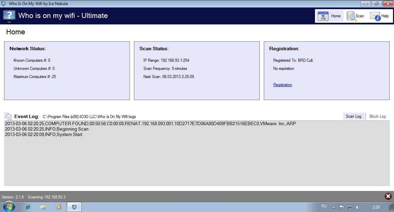Open the volume speaker tray icon
This screenshot has height=212, width=394.
tap(358, 207)
